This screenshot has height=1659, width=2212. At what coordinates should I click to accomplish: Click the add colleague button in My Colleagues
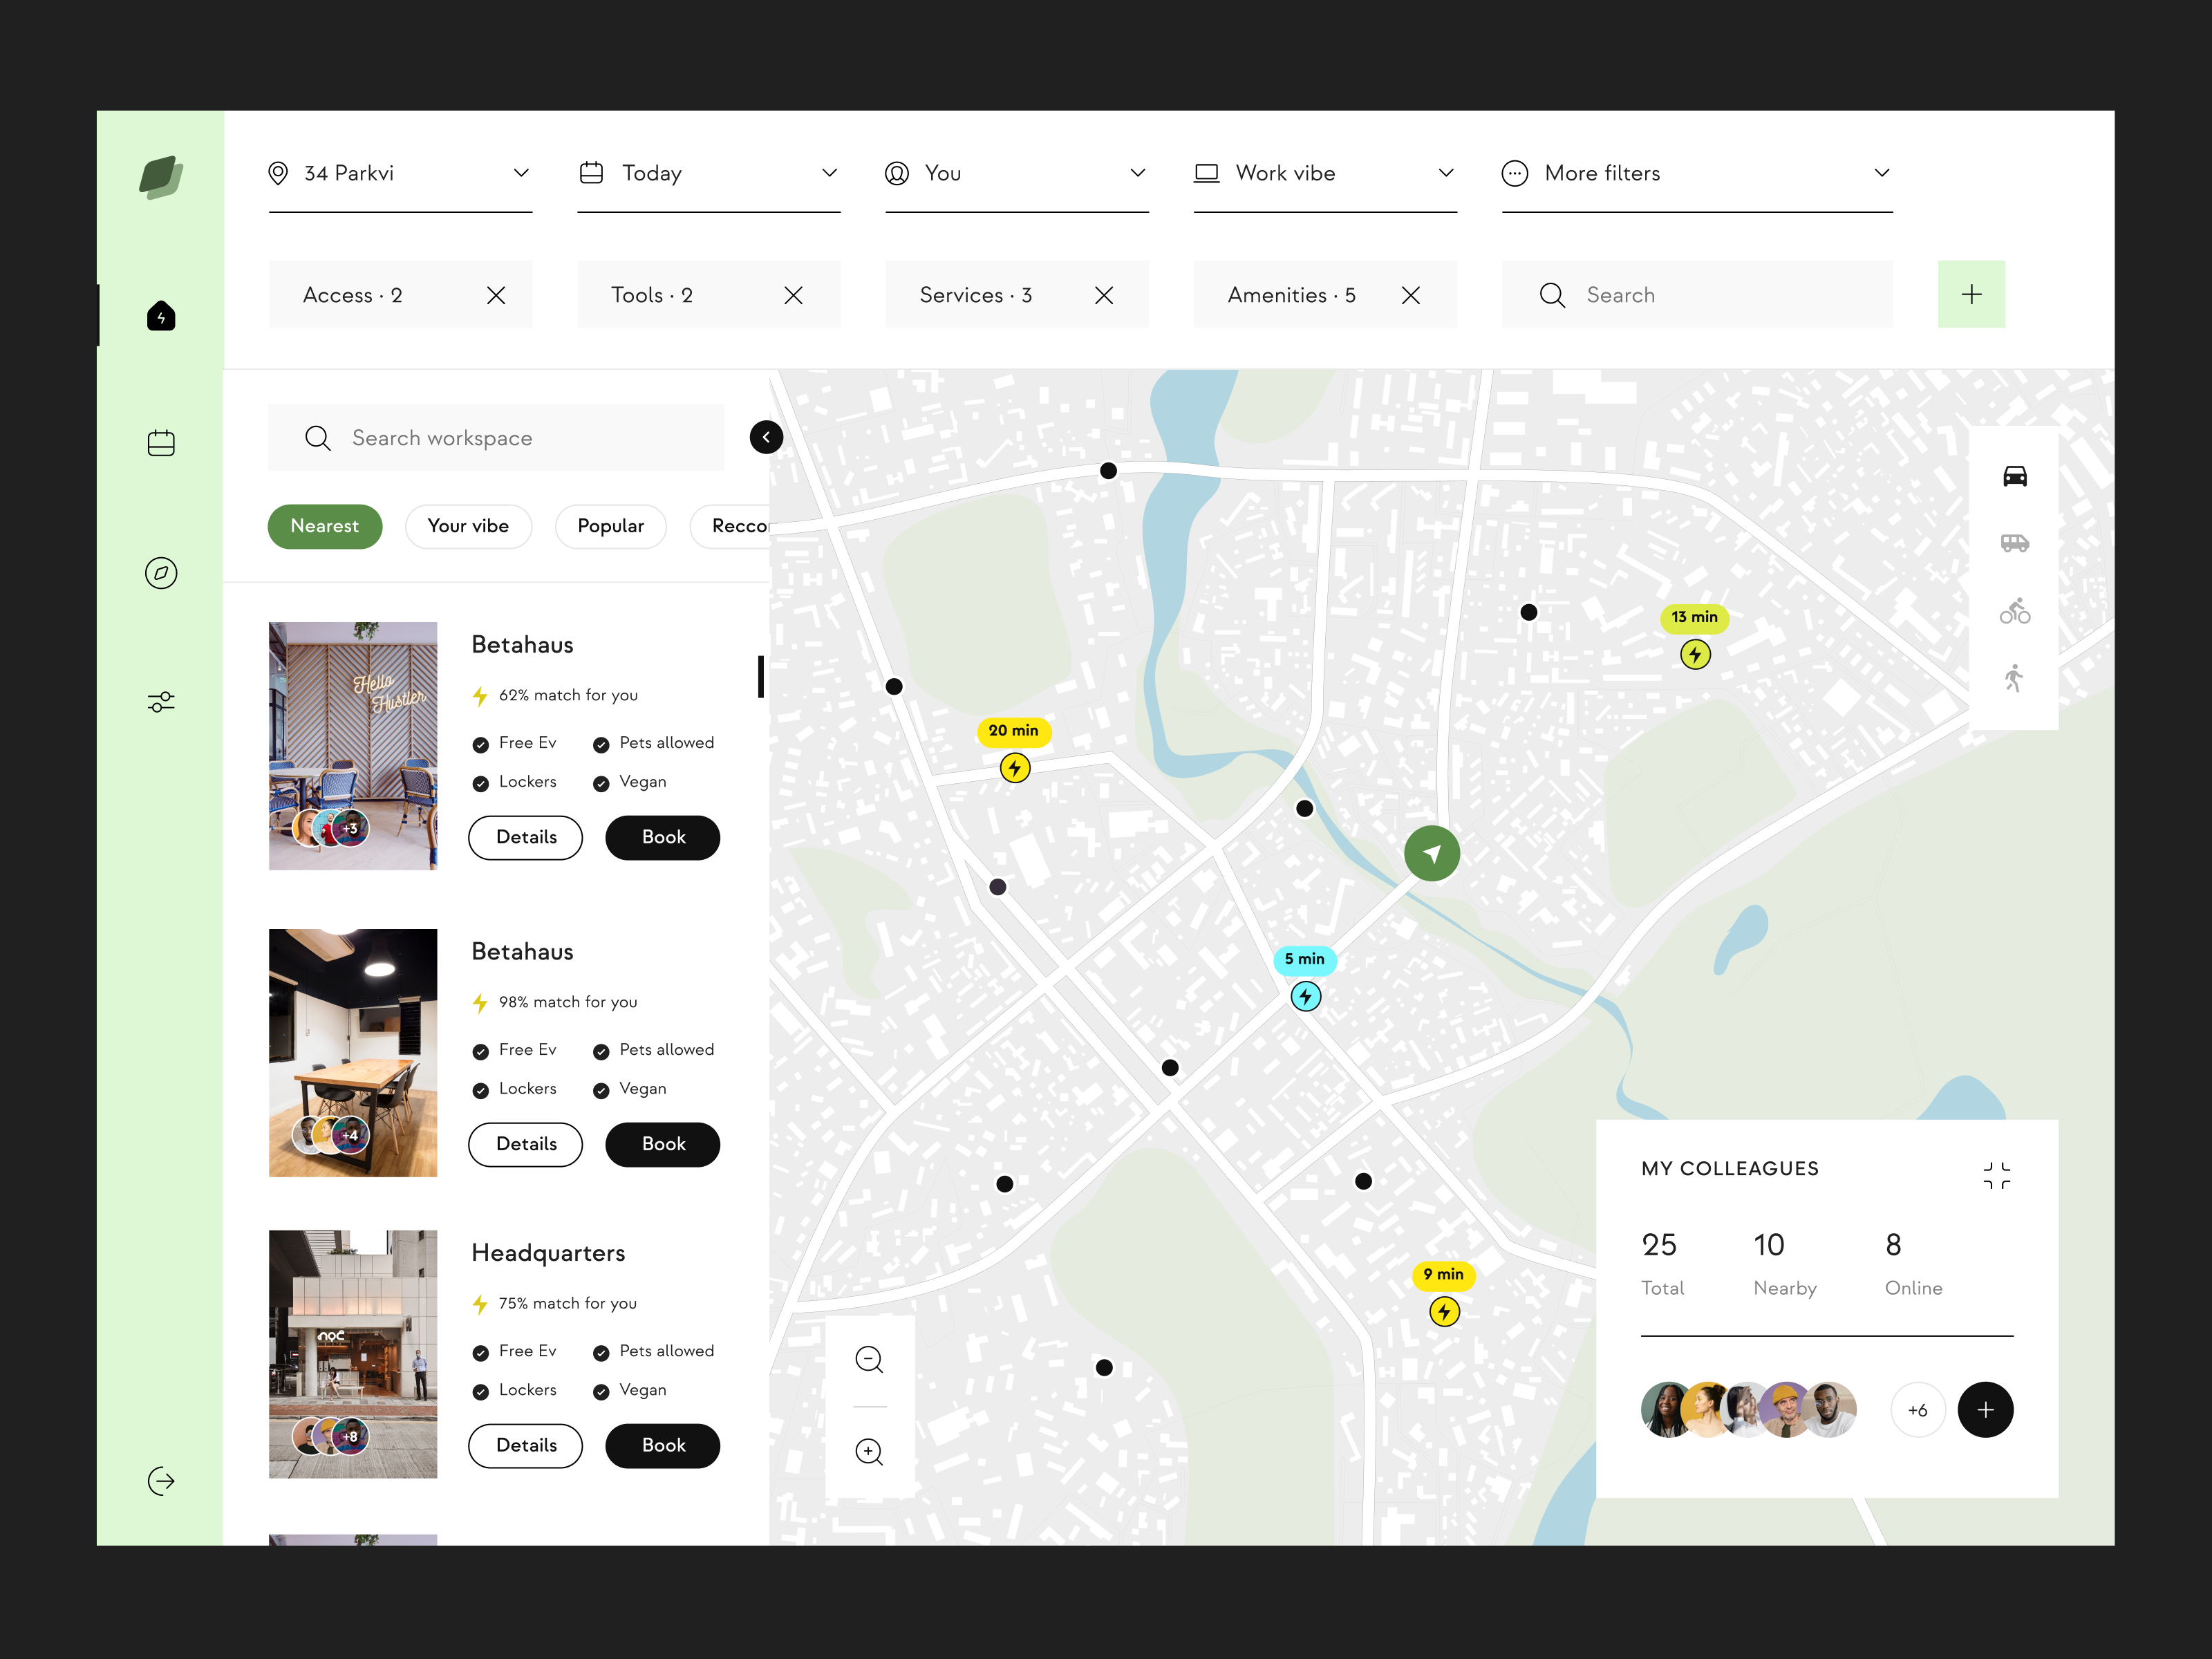1985,1408
